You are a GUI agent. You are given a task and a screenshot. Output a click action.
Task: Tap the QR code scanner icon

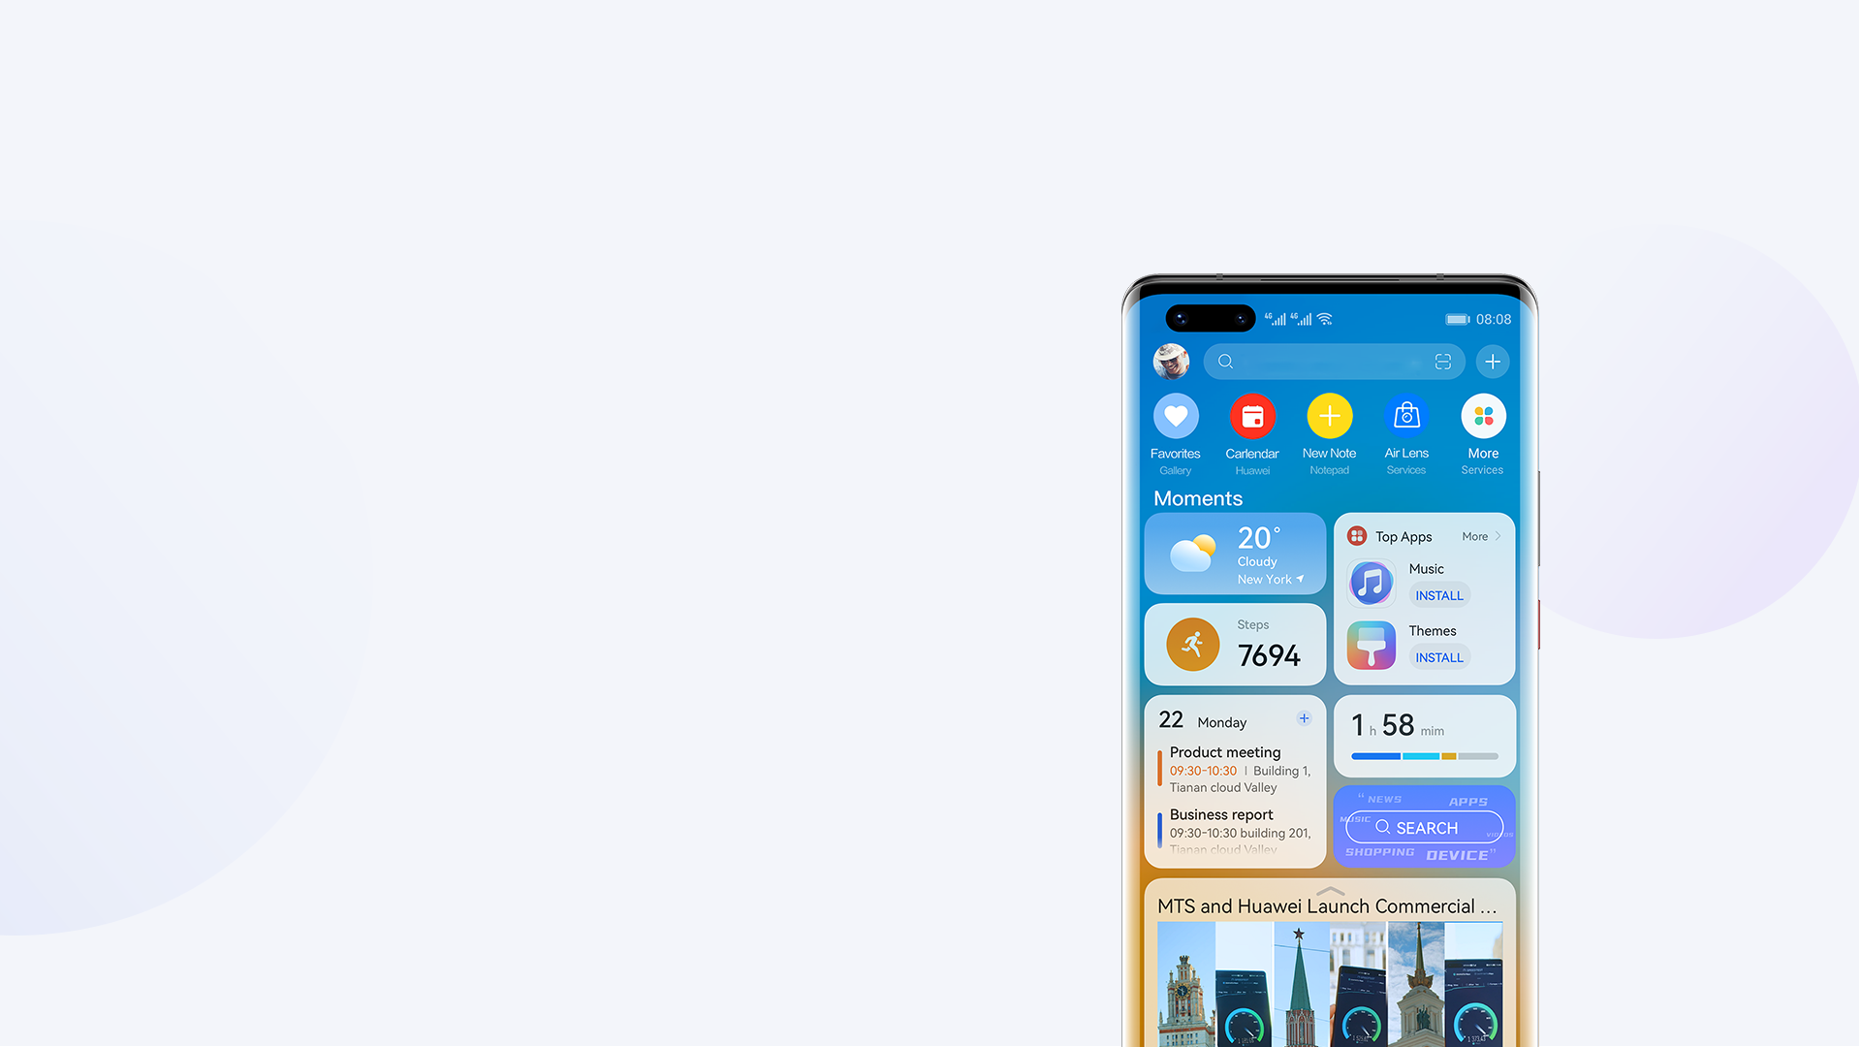tap(1440, 361)
